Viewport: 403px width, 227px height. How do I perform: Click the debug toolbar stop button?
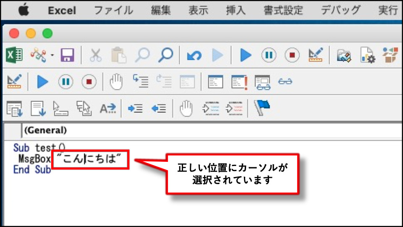click(89, 82)
